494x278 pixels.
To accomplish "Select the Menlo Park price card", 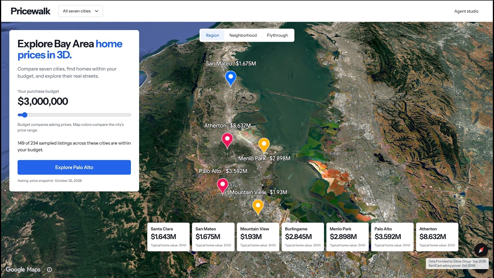I will tap(347, 237).
